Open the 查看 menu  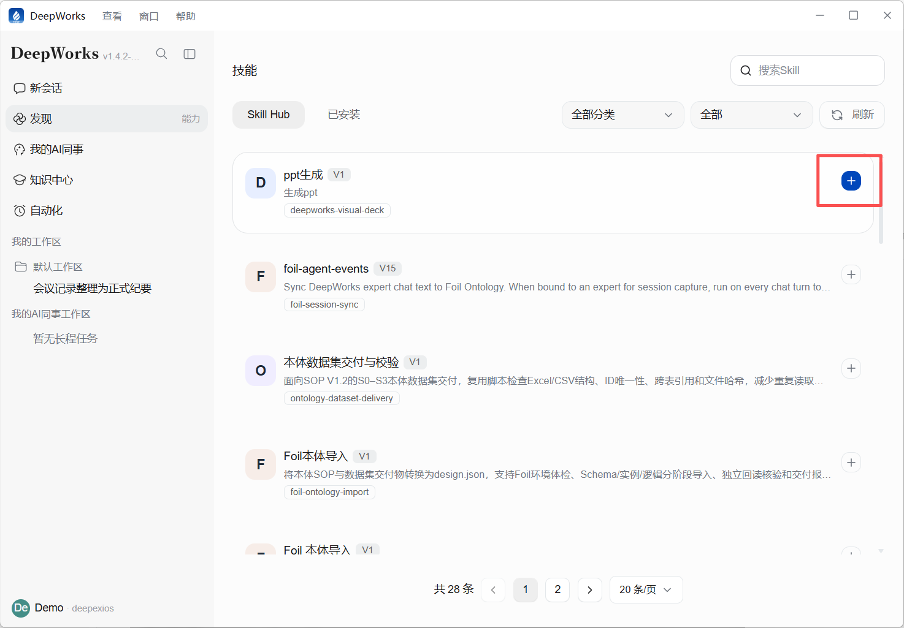point(112,17)
